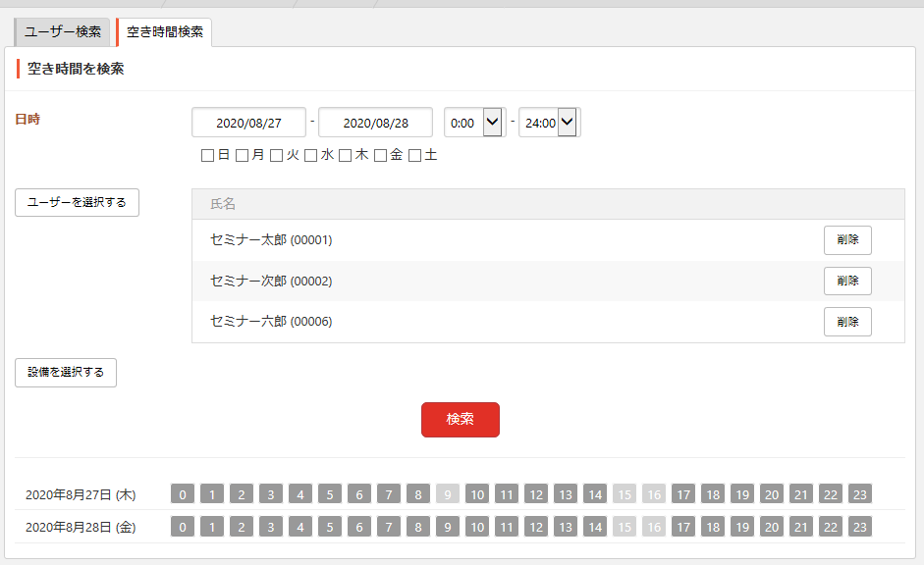Click hour 9 slot on August 27

(x=447, y=494)
